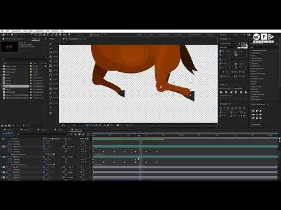Toggle visibility of the upper teal layer
Image resolution: width=281 pixels, height=210 pixels.
(4, 146)
